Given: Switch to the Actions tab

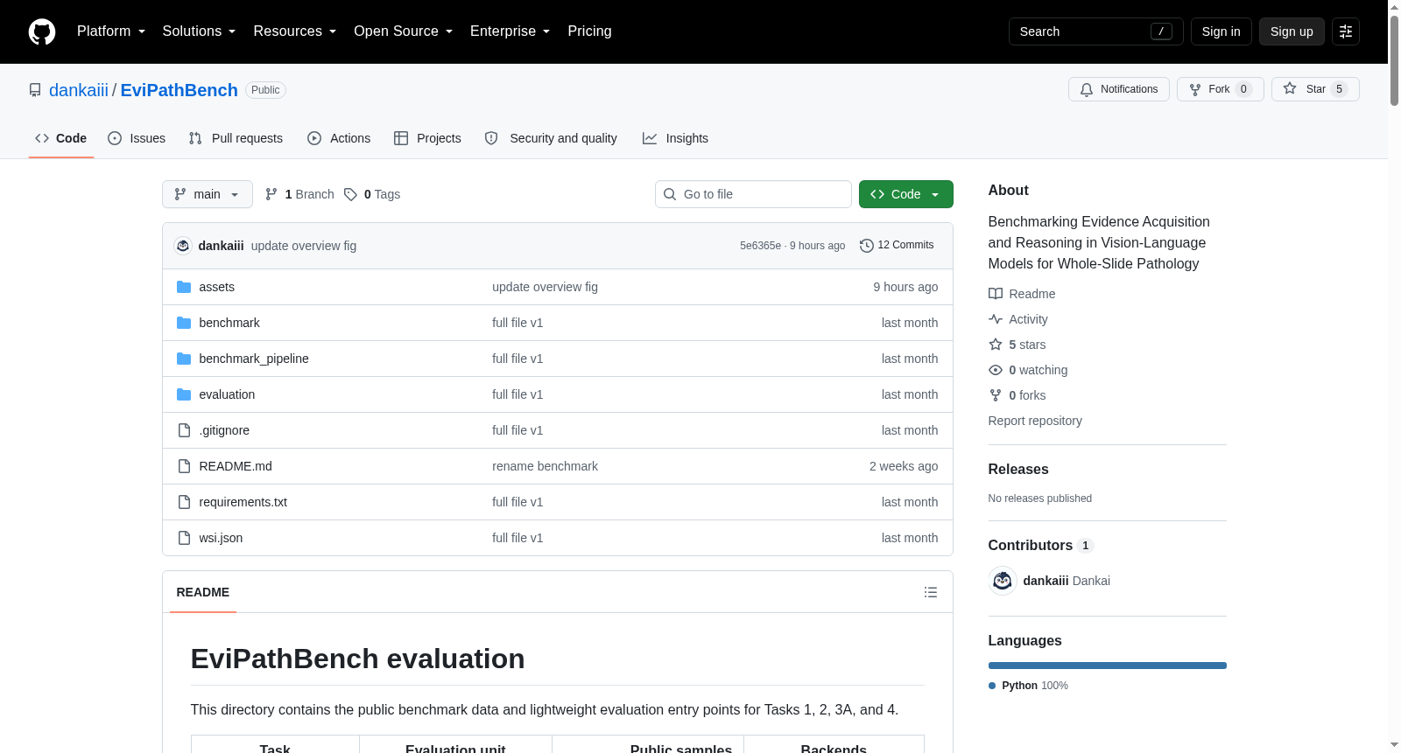Looking at the screenshot, I should (x=339, y=138).
